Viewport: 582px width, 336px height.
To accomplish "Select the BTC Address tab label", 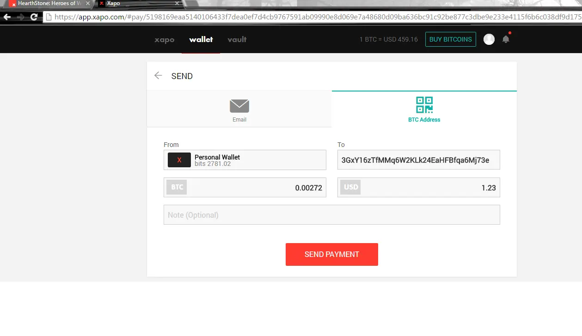I will click(x=424, y=120).
